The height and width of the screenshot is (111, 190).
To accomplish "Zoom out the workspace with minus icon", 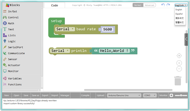I will pyautogui.click(x=179, y=69).
